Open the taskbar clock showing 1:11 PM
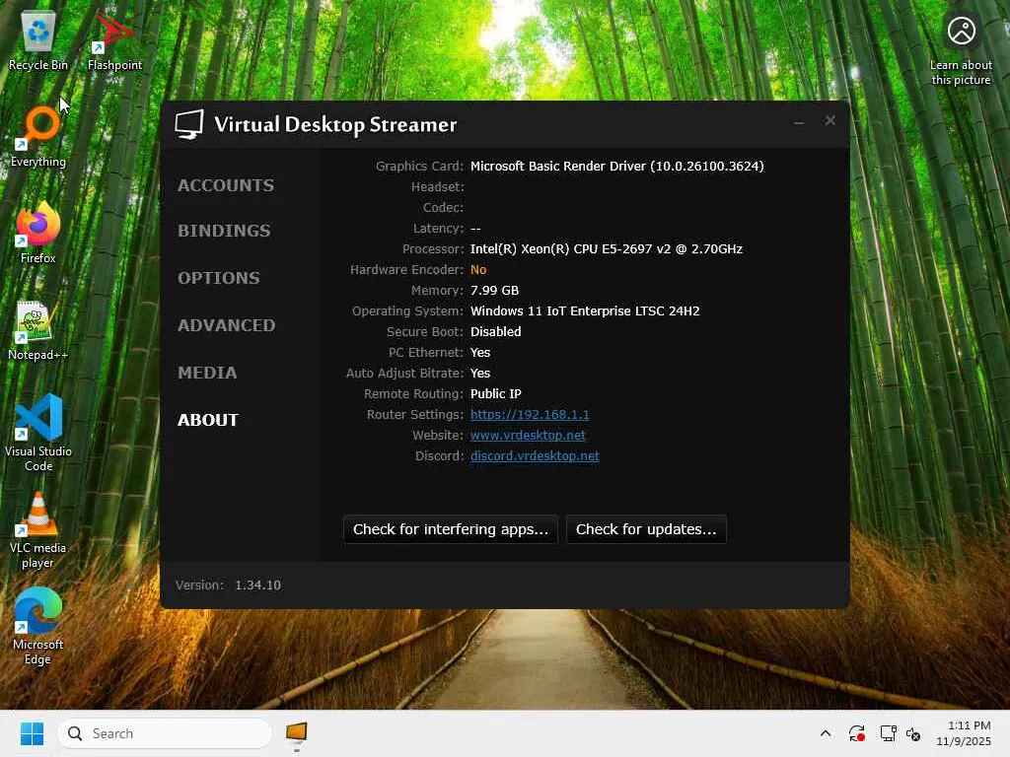This screenshot has width=1010, height=757. click(964, 733)
